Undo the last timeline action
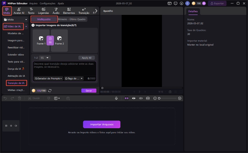248x153 pixels. click(5, 98)
